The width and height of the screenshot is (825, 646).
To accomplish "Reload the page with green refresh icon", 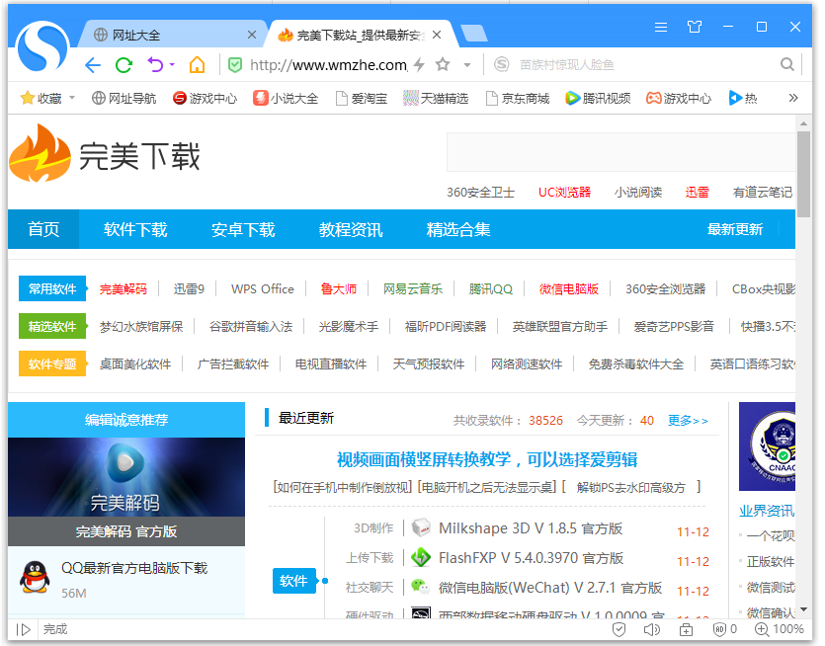I will 124,65.
